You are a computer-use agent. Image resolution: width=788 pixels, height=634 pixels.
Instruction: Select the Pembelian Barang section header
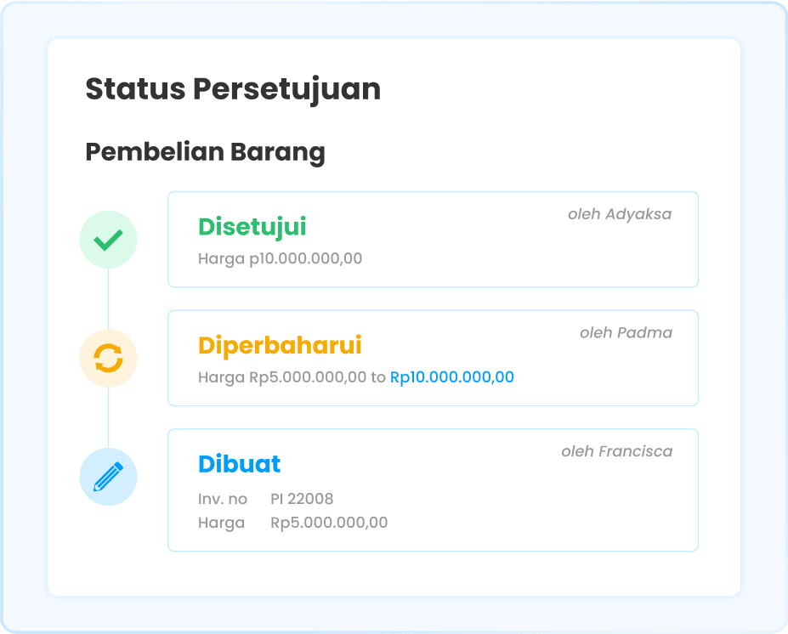click(205, 151)
